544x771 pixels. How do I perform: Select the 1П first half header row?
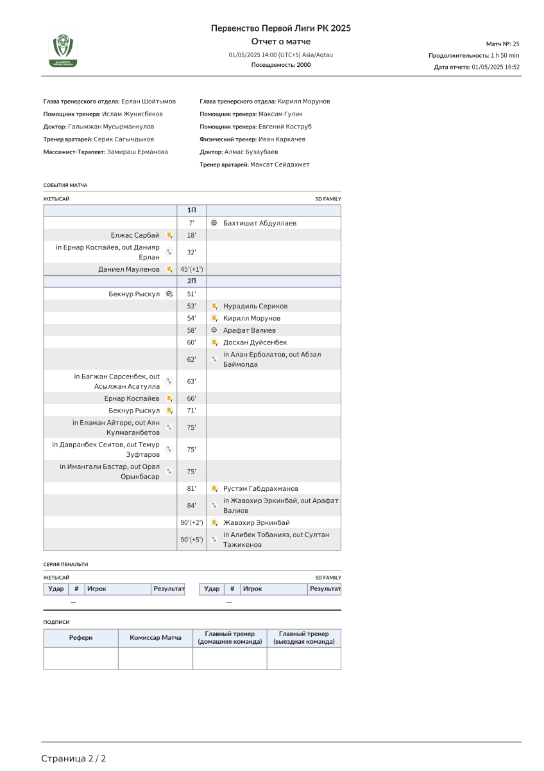coord(192,211)
